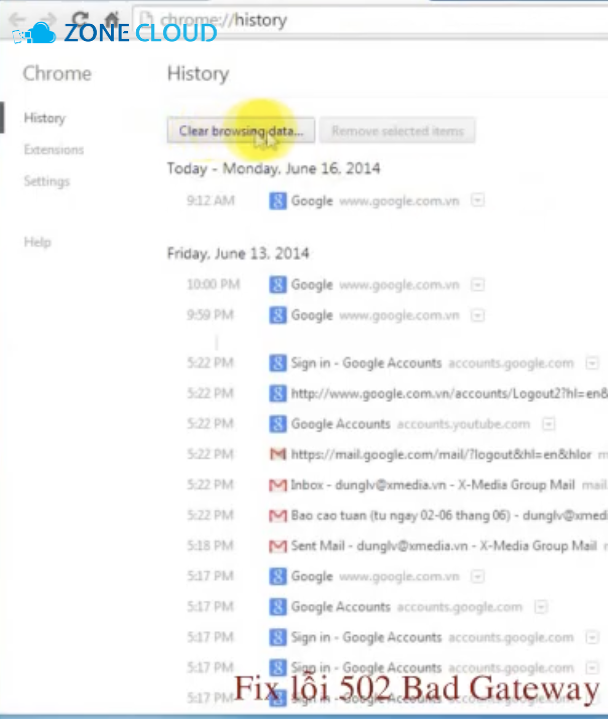Click the Gmail icon next to the Inbox entry
The height and width of the screenshot is (719, 608).
[277, 485]
